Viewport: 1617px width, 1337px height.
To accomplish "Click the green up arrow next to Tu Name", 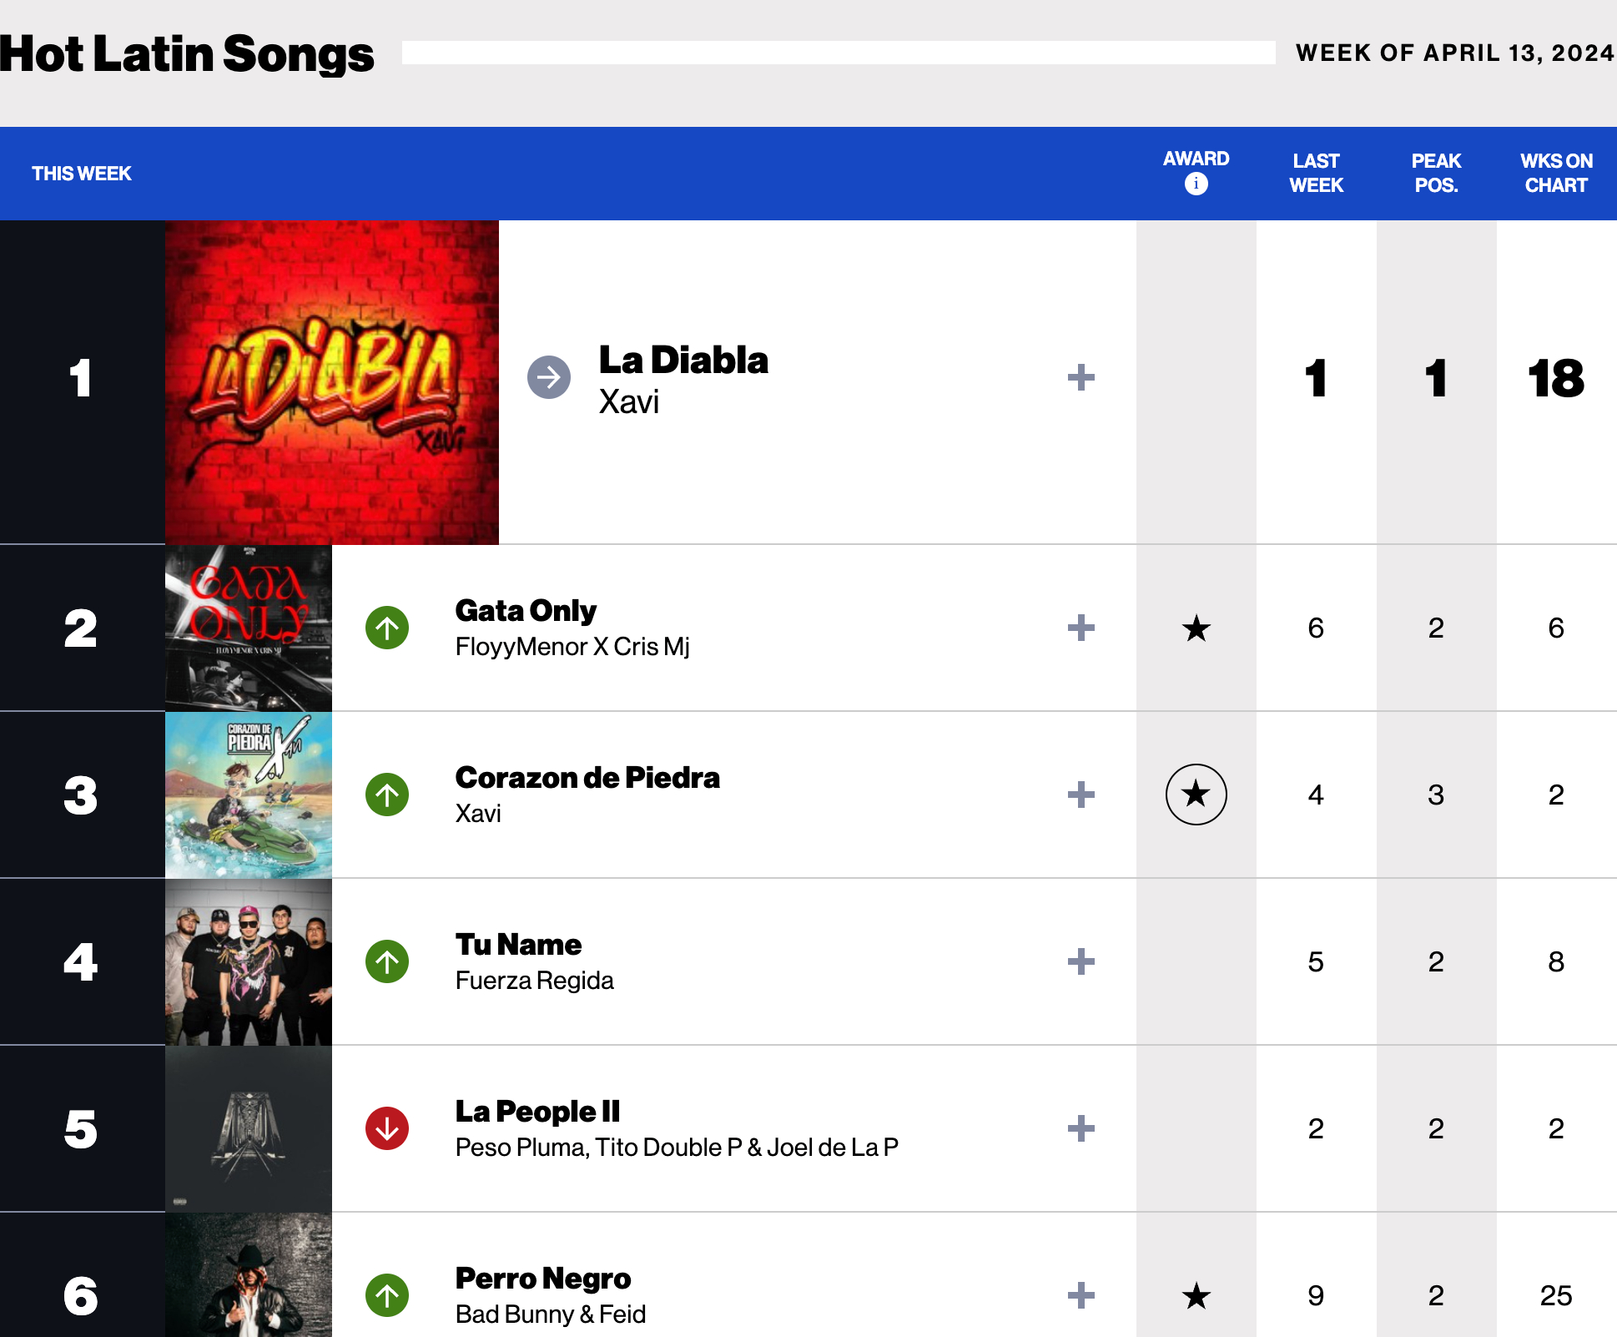I will [x=385, y=961].
